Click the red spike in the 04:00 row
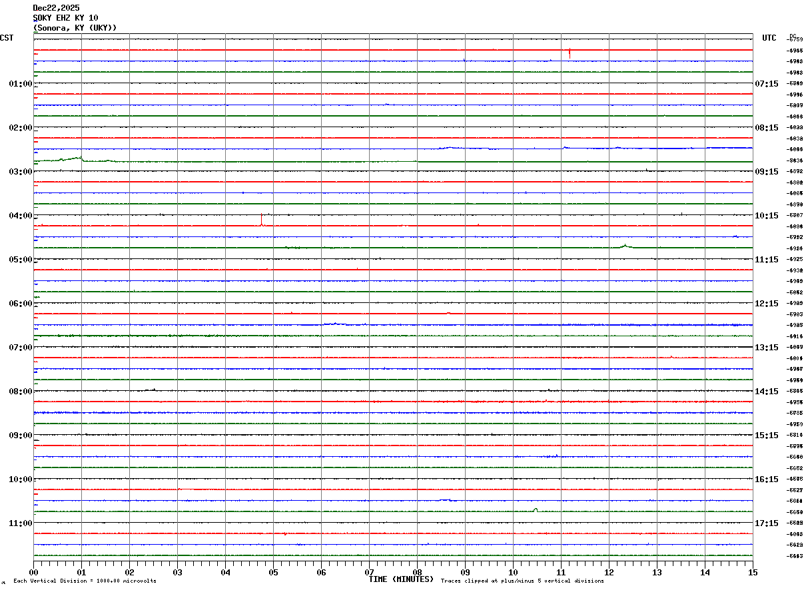Image resolution: width=806 pixels, height=590 pixels. (x=262, y=219)
